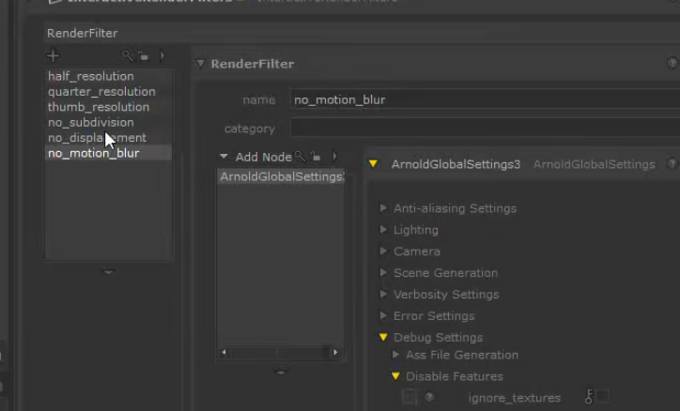Open the Add Node dropdown menu
Screen dimensions: 680x411
point(224,157)
